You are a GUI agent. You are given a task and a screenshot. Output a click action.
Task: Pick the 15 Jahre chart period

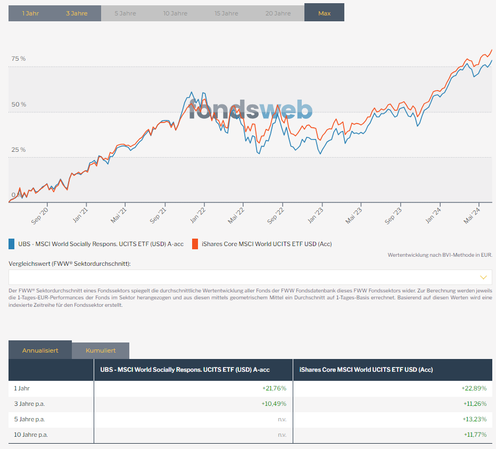tap(226, 13)
